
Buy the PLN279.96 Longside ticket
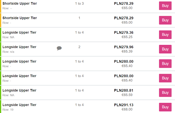pyautogui.click(x=165, y=49)
